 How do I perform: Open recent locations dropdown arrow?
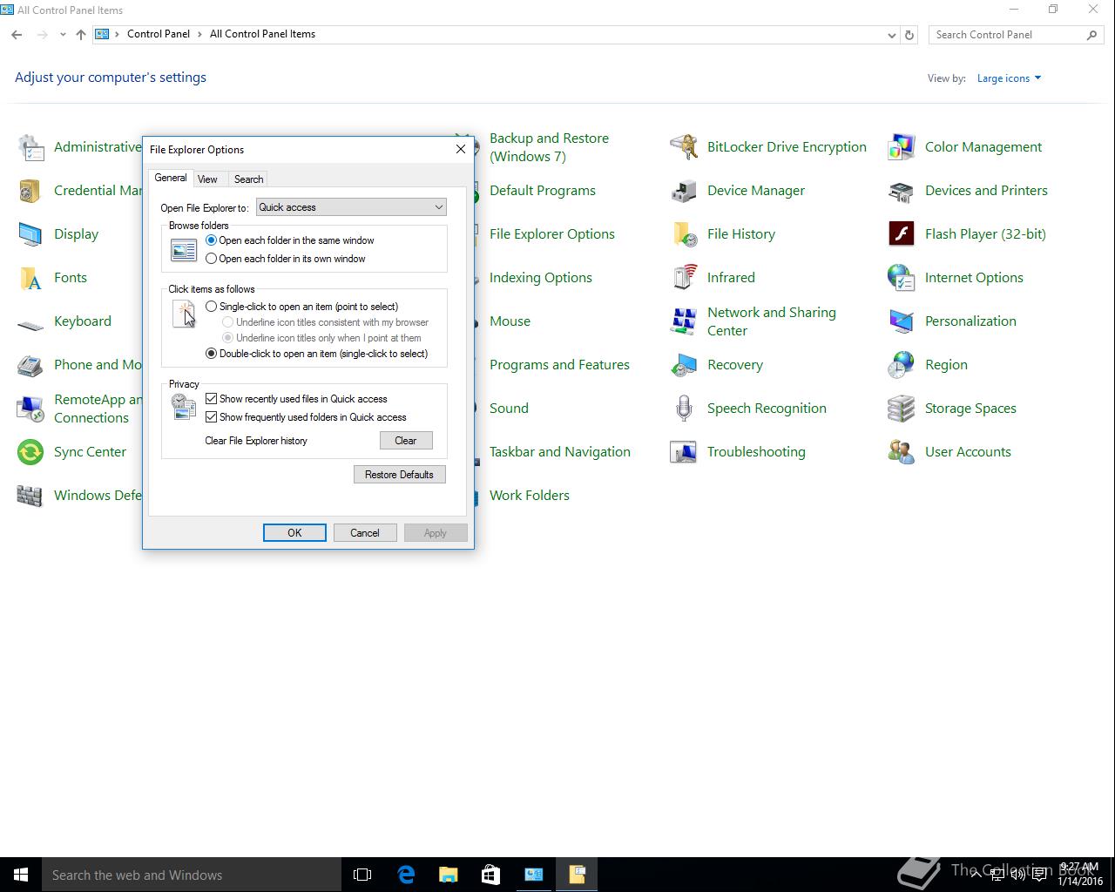[x=63, y=35]
